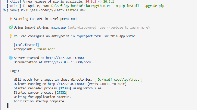Click the python.exe pip upgrade command
The image size is (197, 110).
pyautogui.click(x=108, y=6)
